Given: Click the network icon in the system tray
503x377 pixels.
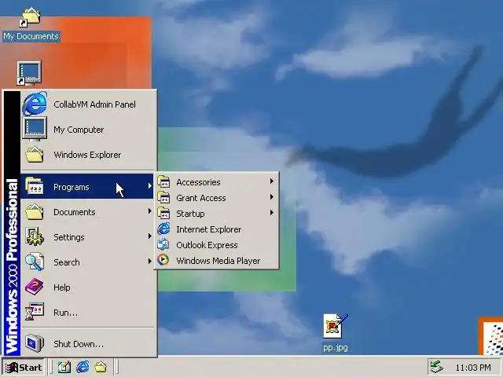Looking at the screenshot, I should (437, 367).
